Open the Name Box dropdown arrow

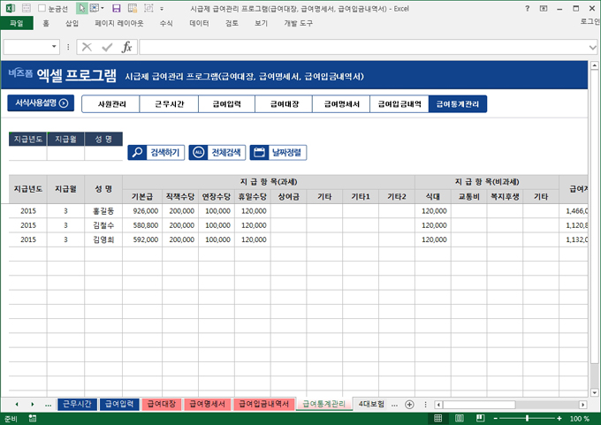click(55, 47)
